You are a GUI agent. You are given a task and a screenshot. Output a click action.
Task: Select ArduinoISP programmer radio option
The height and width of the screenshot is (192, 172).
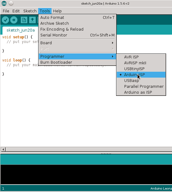(x=141, y=75)
